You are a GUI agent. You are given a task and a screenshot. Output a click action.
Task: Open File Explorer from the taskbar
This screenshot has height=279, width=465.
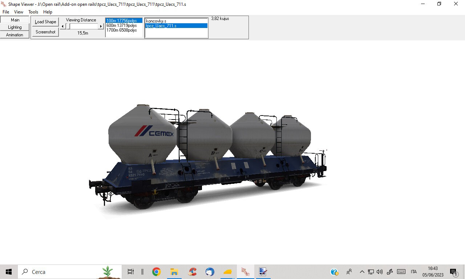click(x=174, y=272)
